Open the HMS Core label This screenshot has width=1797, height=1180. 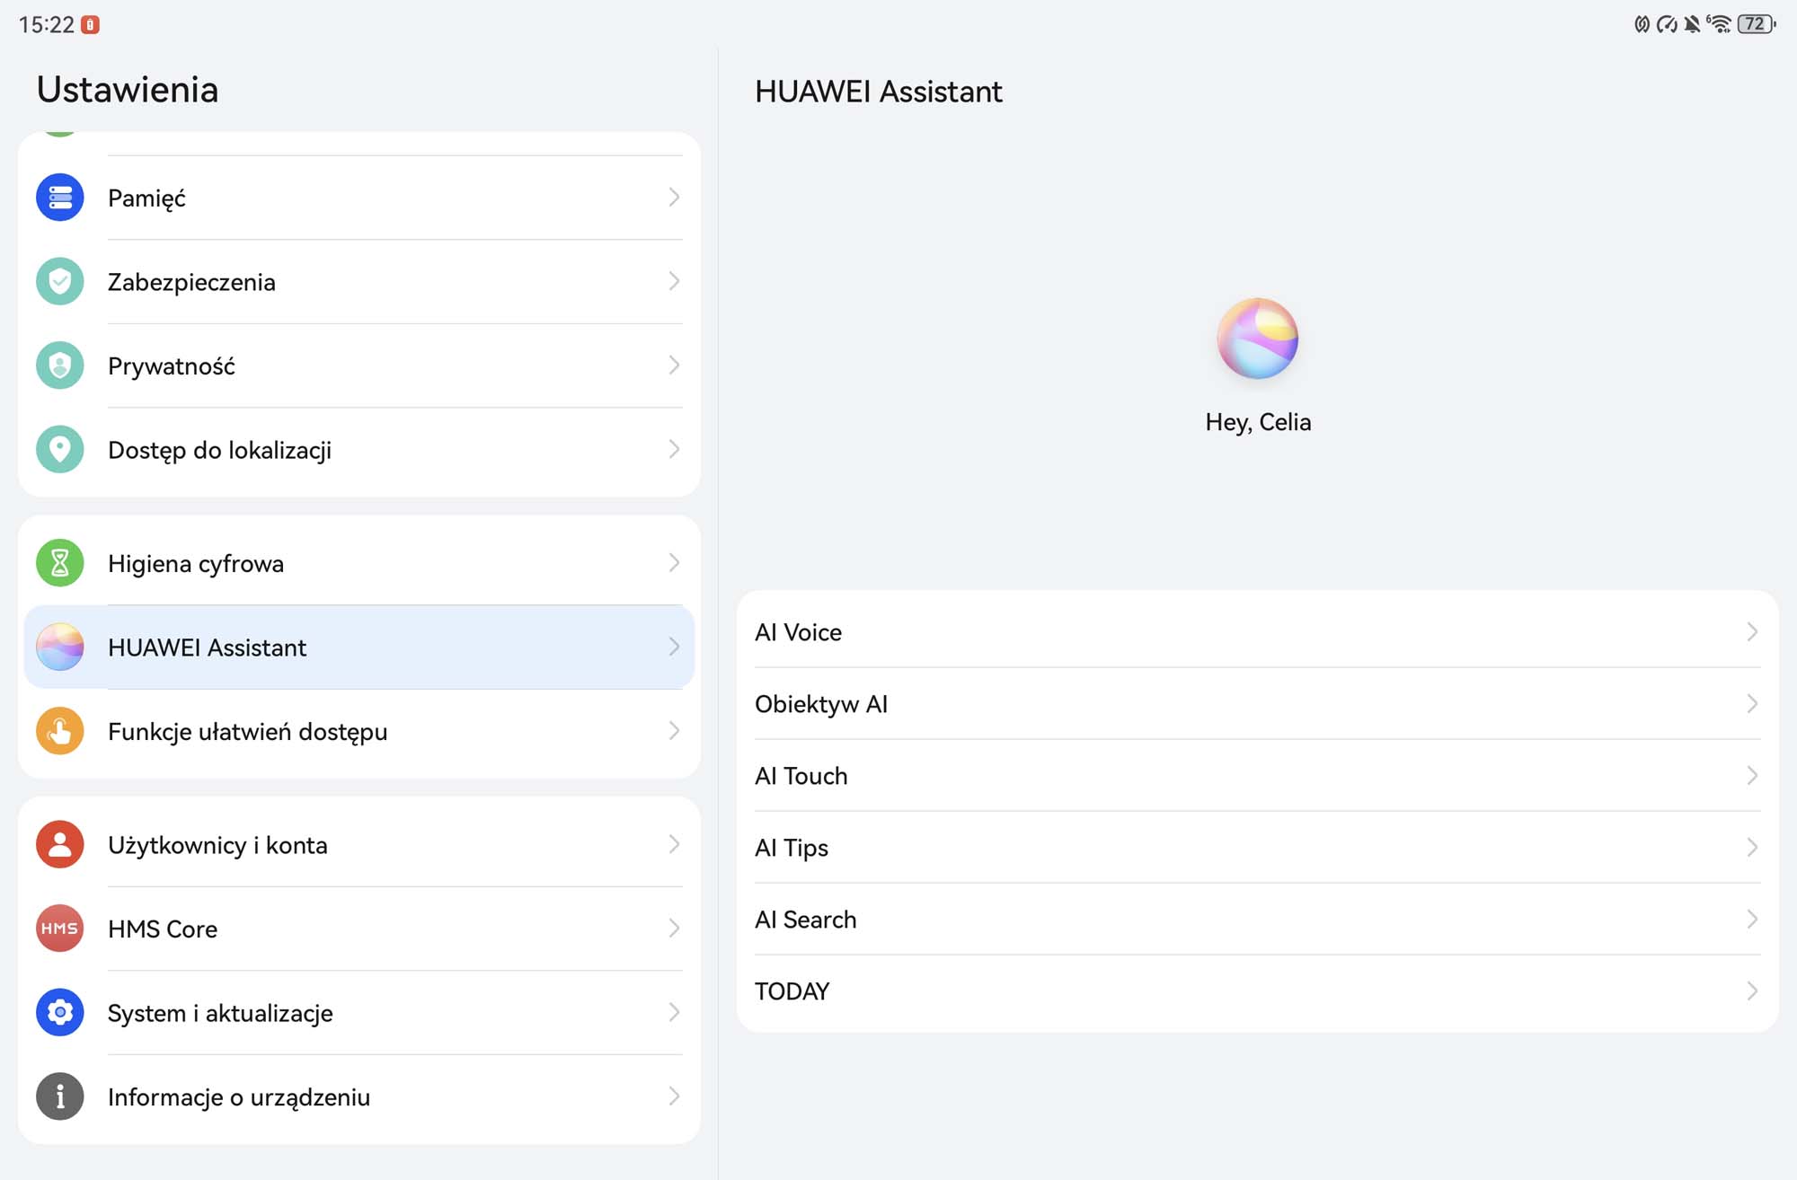point(163,929)
